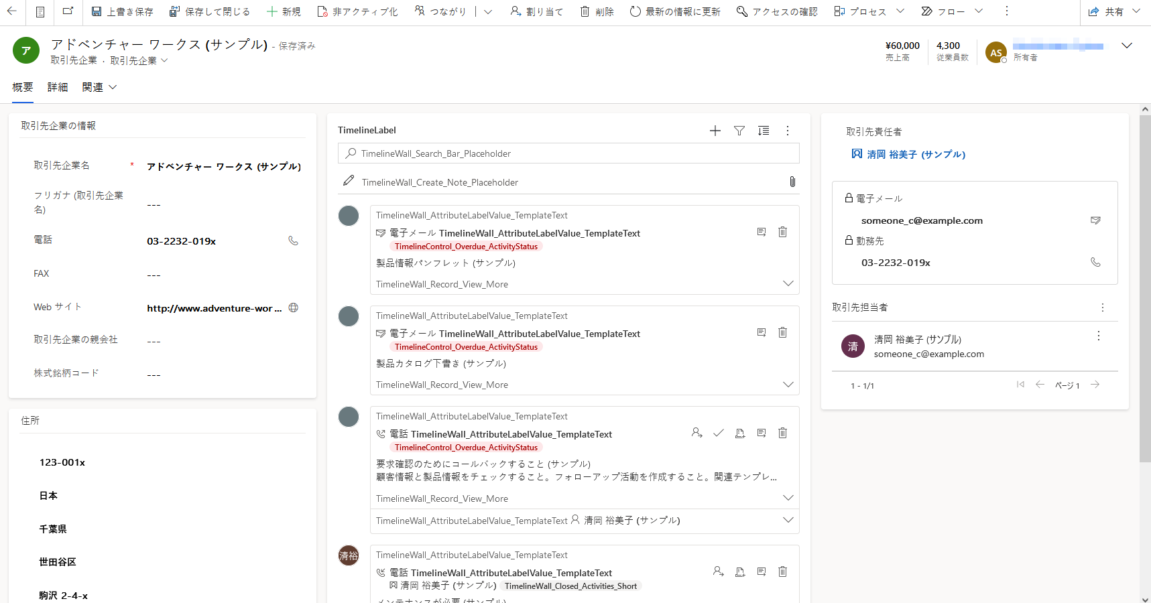Screen dimensions: 1151x603
Task: Click the phone icon beside 電話 field
Action: [x=293, y=241]
